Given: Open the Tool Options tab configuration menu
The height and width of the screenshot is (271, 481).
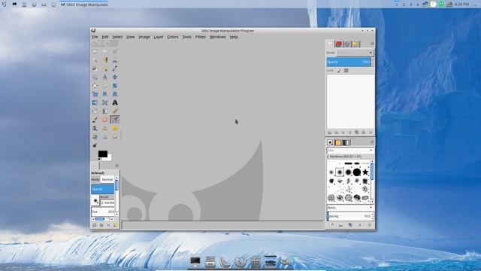Looking at the screenshot, I should click(116, 166).
